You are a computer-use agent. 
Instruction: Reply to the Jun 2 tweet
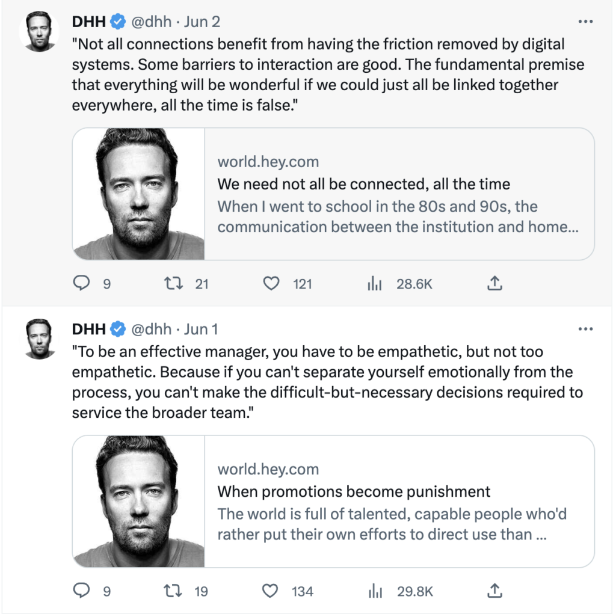(x=81, y=283)
